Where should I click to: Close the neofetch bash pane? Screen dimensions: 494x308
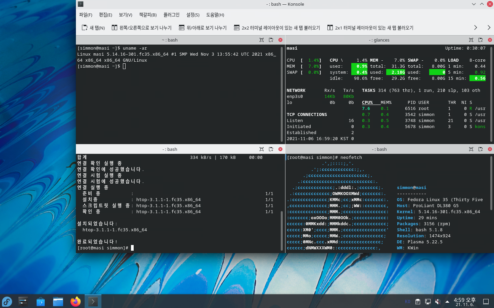point(490,149)
